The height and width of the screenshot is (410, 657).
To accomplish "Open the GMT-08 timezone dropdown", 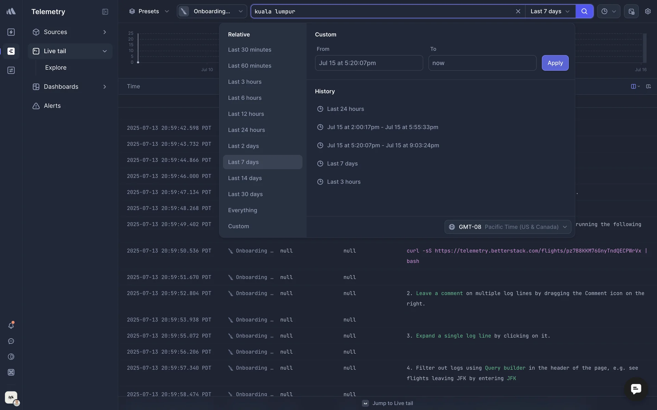I will click(508, 227).
